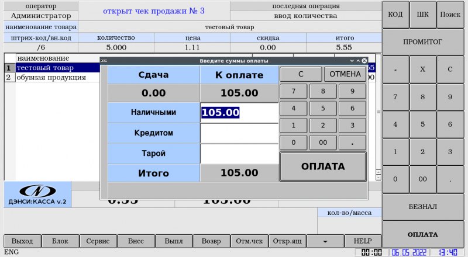Tap digit 4 on dialog keypad

click(294, 108)
